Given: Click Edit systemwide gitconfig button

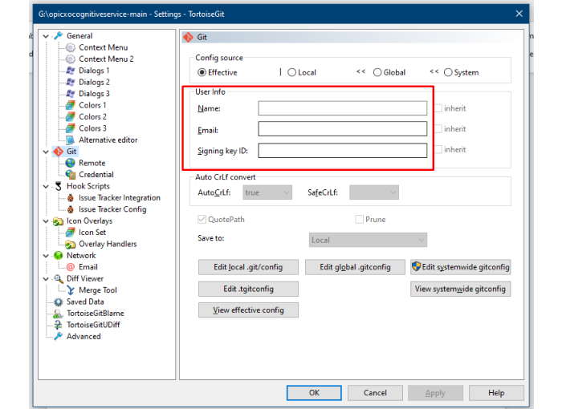Looking at the screenshot, I should 461,267.
